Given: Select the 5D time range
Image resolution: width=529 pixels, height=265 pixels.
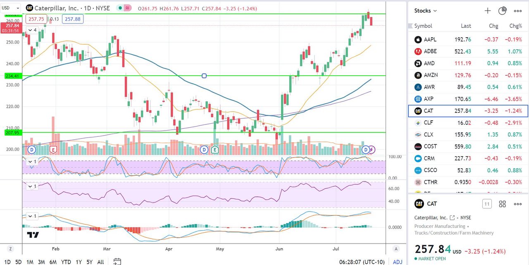Looking at the screenshot, I should (x=19, y=262).
